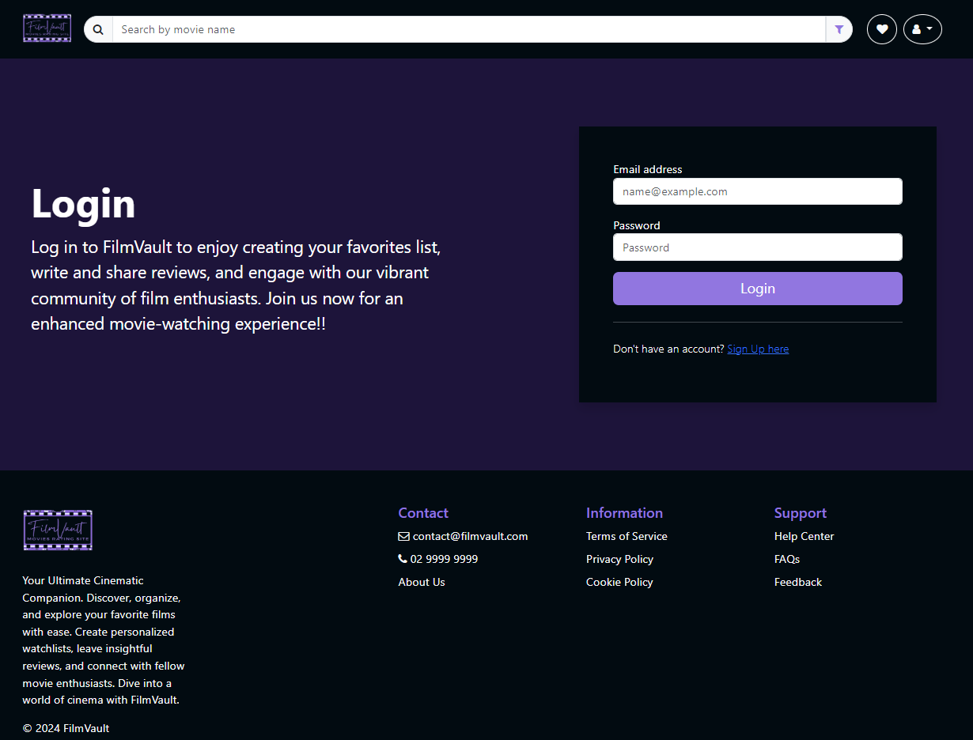Open the search filter funnel icon
973x740 pixels.
click(839, 29)
